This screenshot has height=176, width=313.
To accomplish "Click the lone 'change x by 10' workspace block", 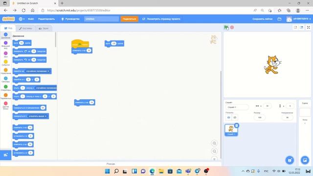I will point(85,102).
